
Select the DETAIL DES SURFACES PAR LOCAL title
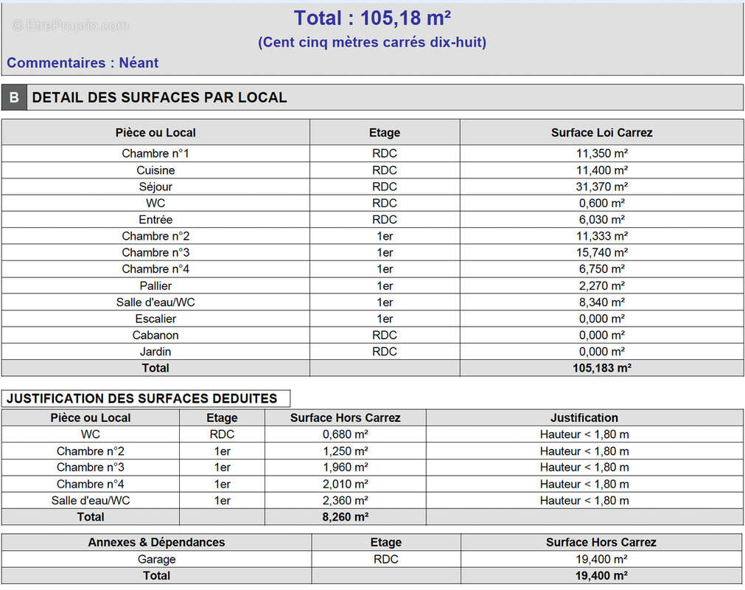pyautogui.click(x=159, y=97)
